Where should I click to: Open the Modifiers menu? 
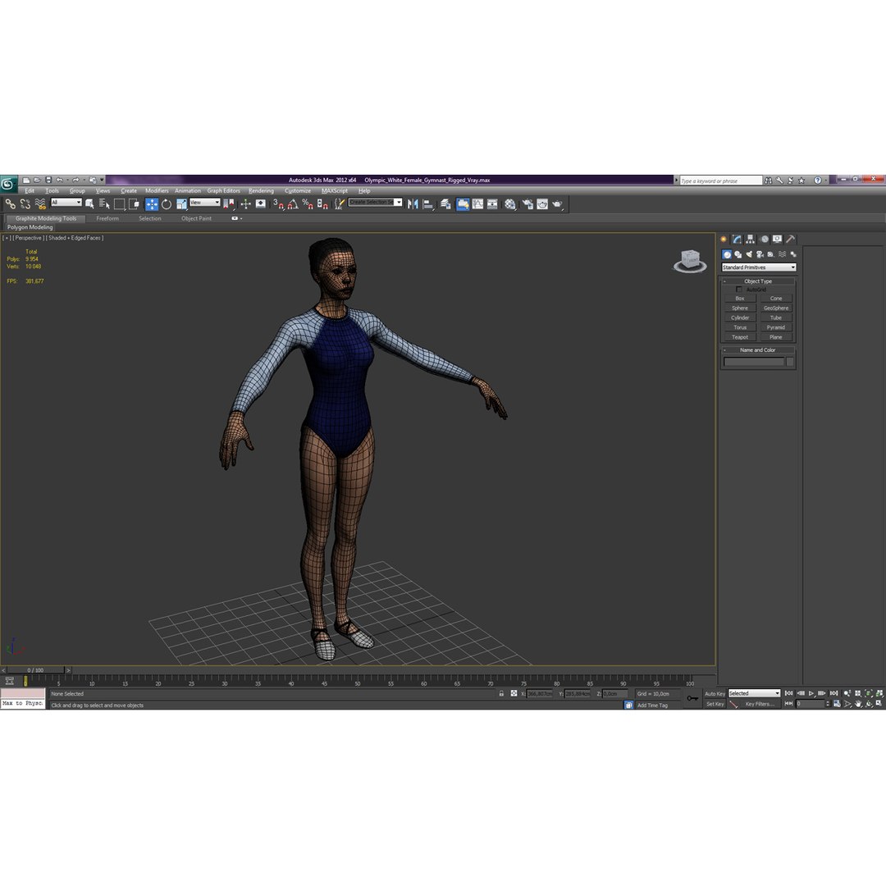(x=157, y=191)
